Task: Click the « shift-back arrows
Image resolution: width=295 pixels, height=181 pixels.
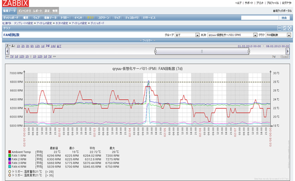Action: coord(7,57)
